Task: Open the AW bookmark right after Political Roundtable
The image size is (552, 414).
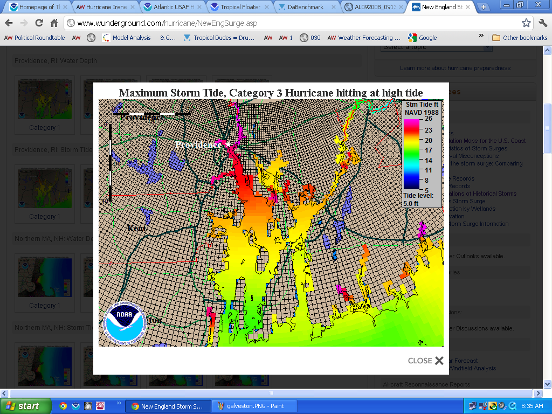Action: 77,38
